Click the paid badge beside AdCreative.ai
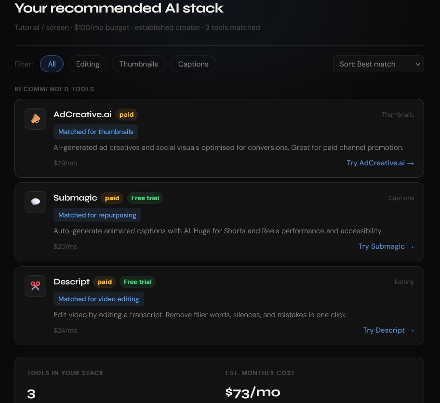 click(126, 115)
